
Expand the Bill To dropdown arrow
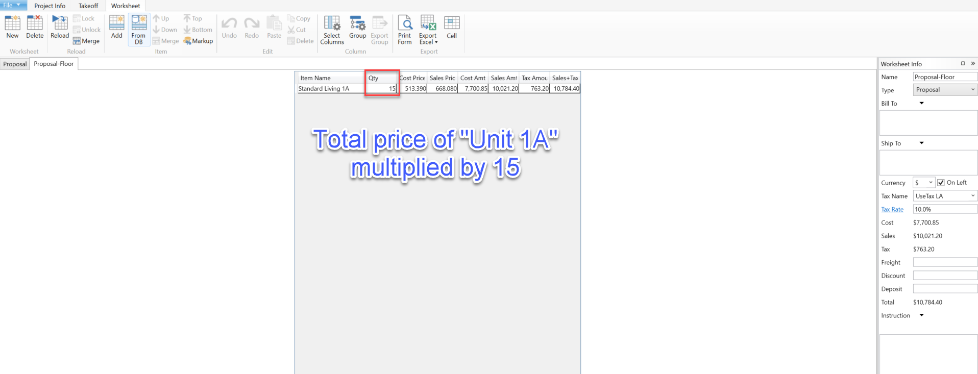pyautogui.click(x=921, y=103)
